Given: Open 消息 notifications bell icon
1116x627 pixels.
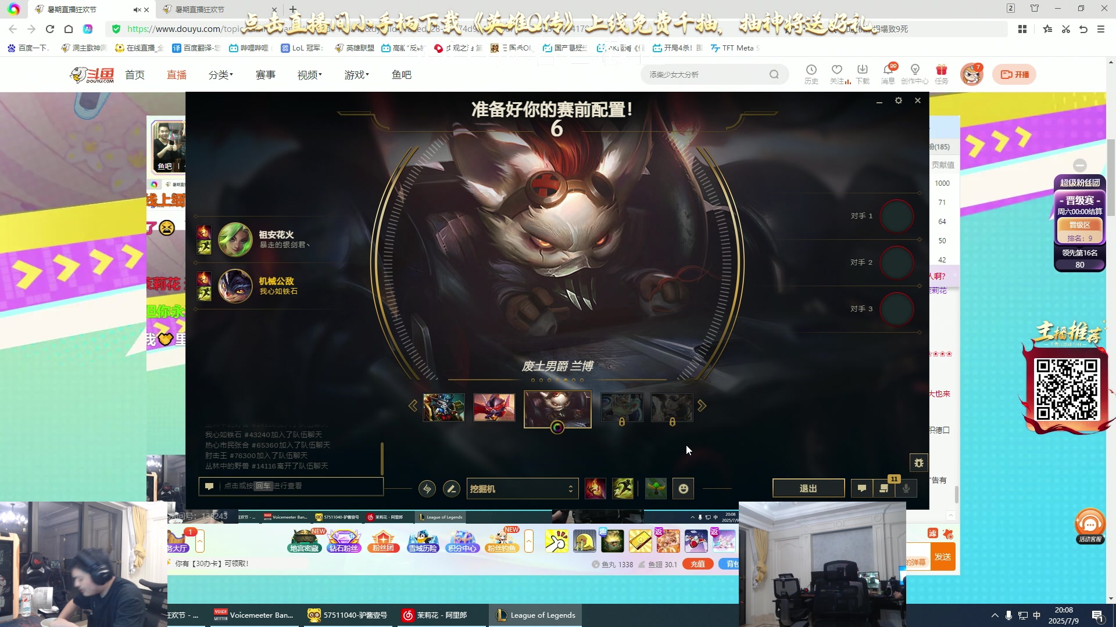Looking at the screenshot, I should click(888, 74).
